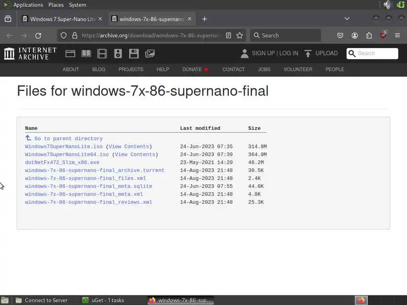This screenshot has height=305, width=407.
Task: Open the final_reviews.xml link
Action: click(89, 202)
